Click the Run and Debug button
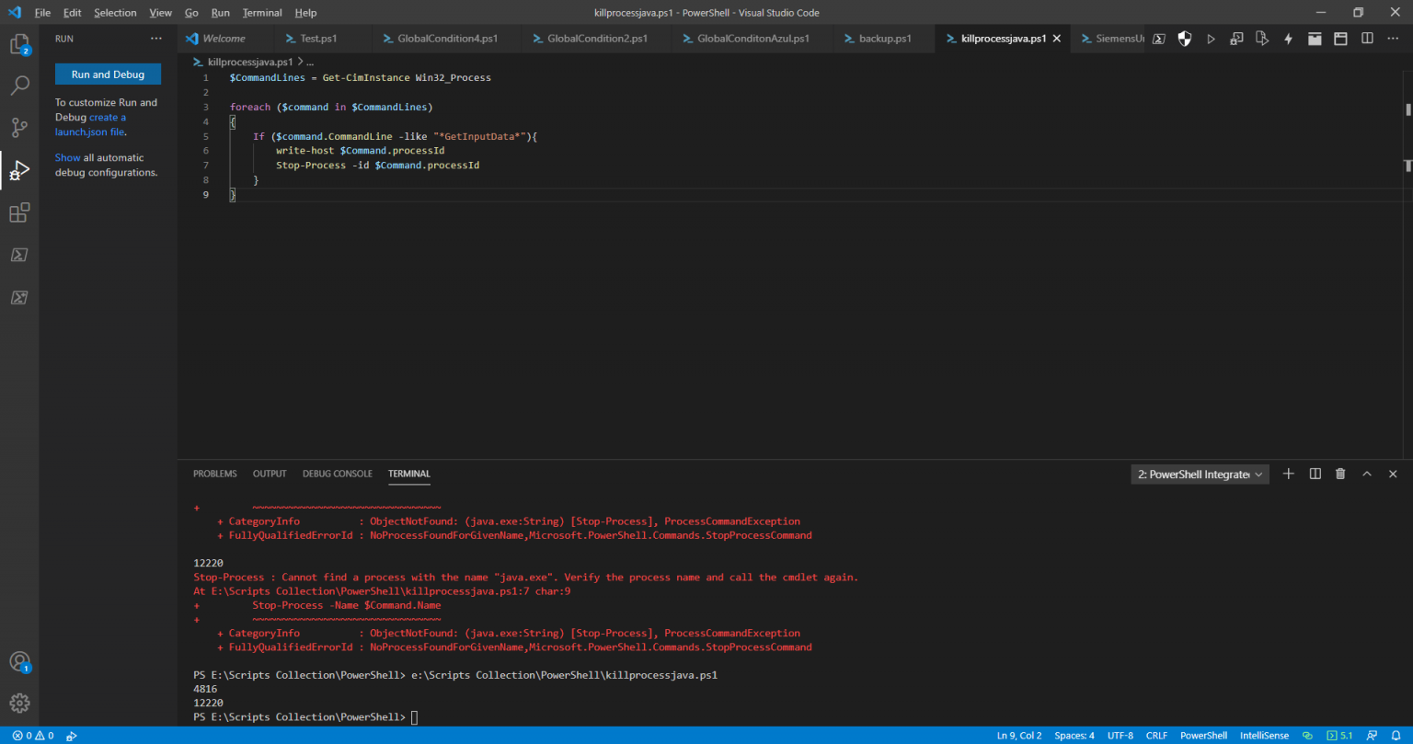 [108, 74]
